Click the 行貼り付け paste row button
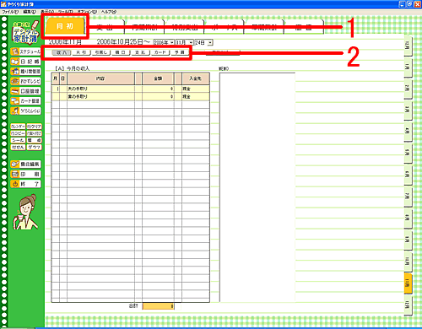The width and height of the screenshot is (422, 329). pyautogui.click(x=35, y=133)
